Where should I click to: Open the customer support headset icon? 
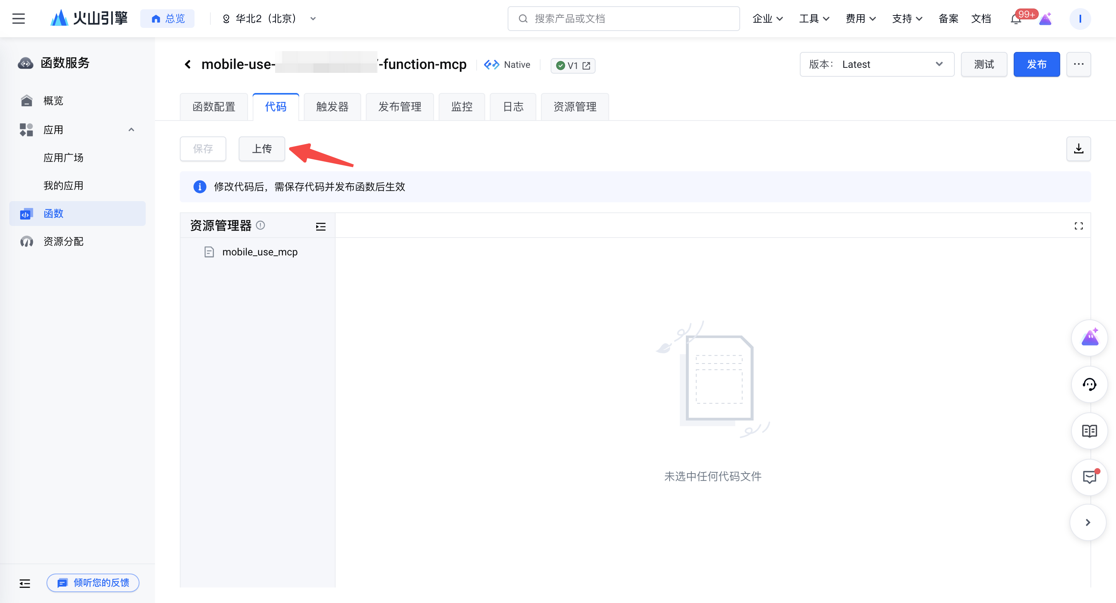coord(1089,384)
